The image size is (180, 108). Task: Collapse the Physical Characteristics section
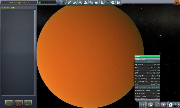click(147, 62)
